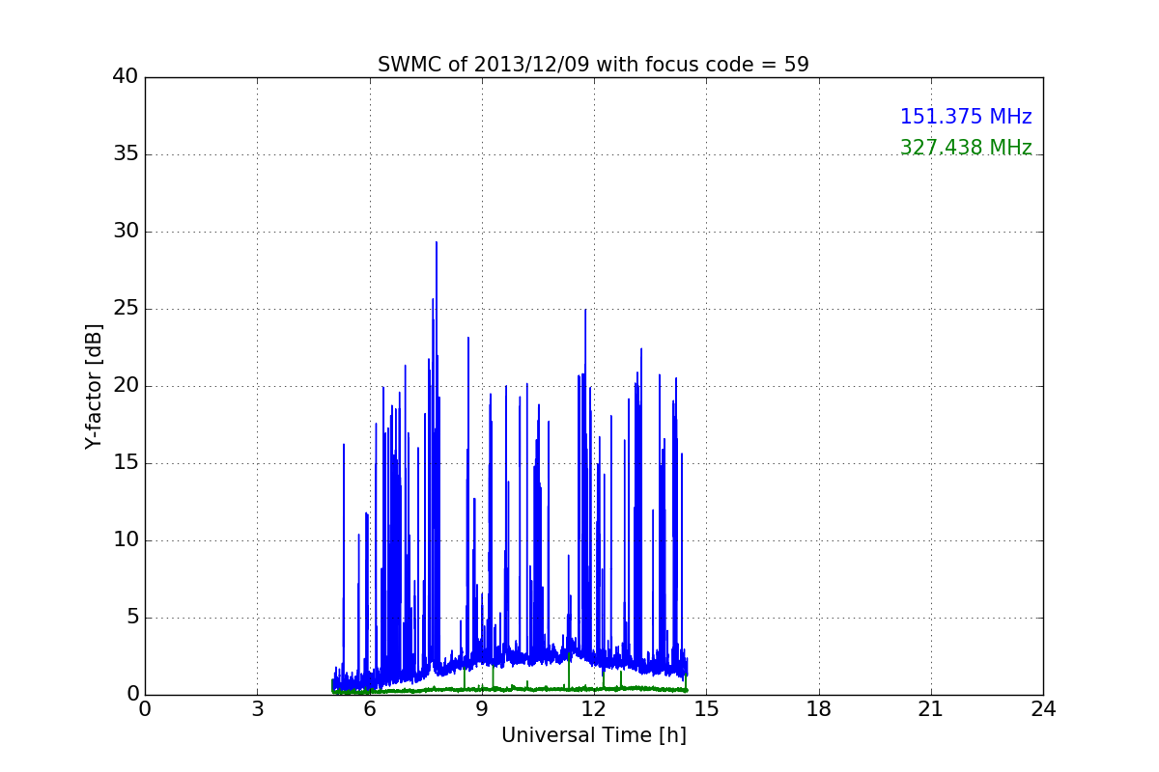Click the y-axis tick label '5'
This screenshot has width=1159, height=772.
click(x=132, y=618)
